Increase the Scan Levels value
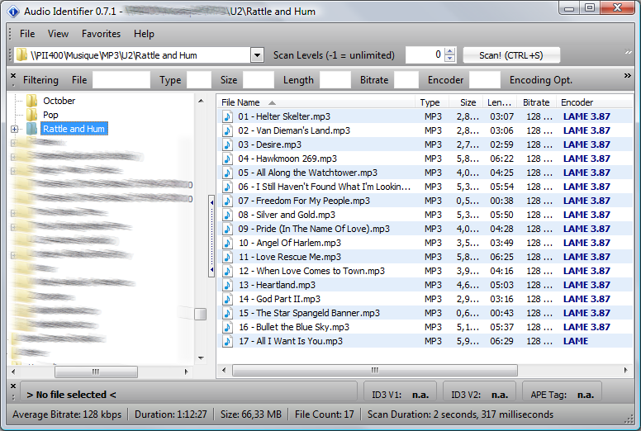The image size is (641, 431). 449,51
